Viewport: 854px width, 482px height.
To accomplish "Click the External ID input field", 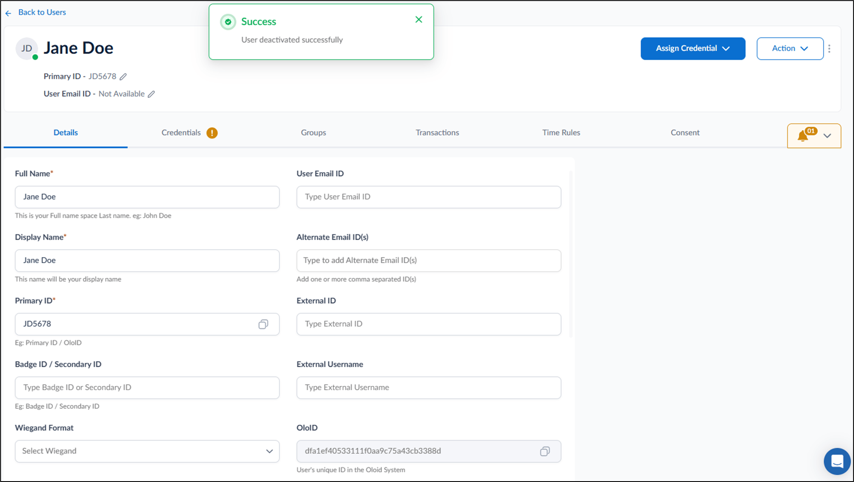I will (x=429, y=324).
